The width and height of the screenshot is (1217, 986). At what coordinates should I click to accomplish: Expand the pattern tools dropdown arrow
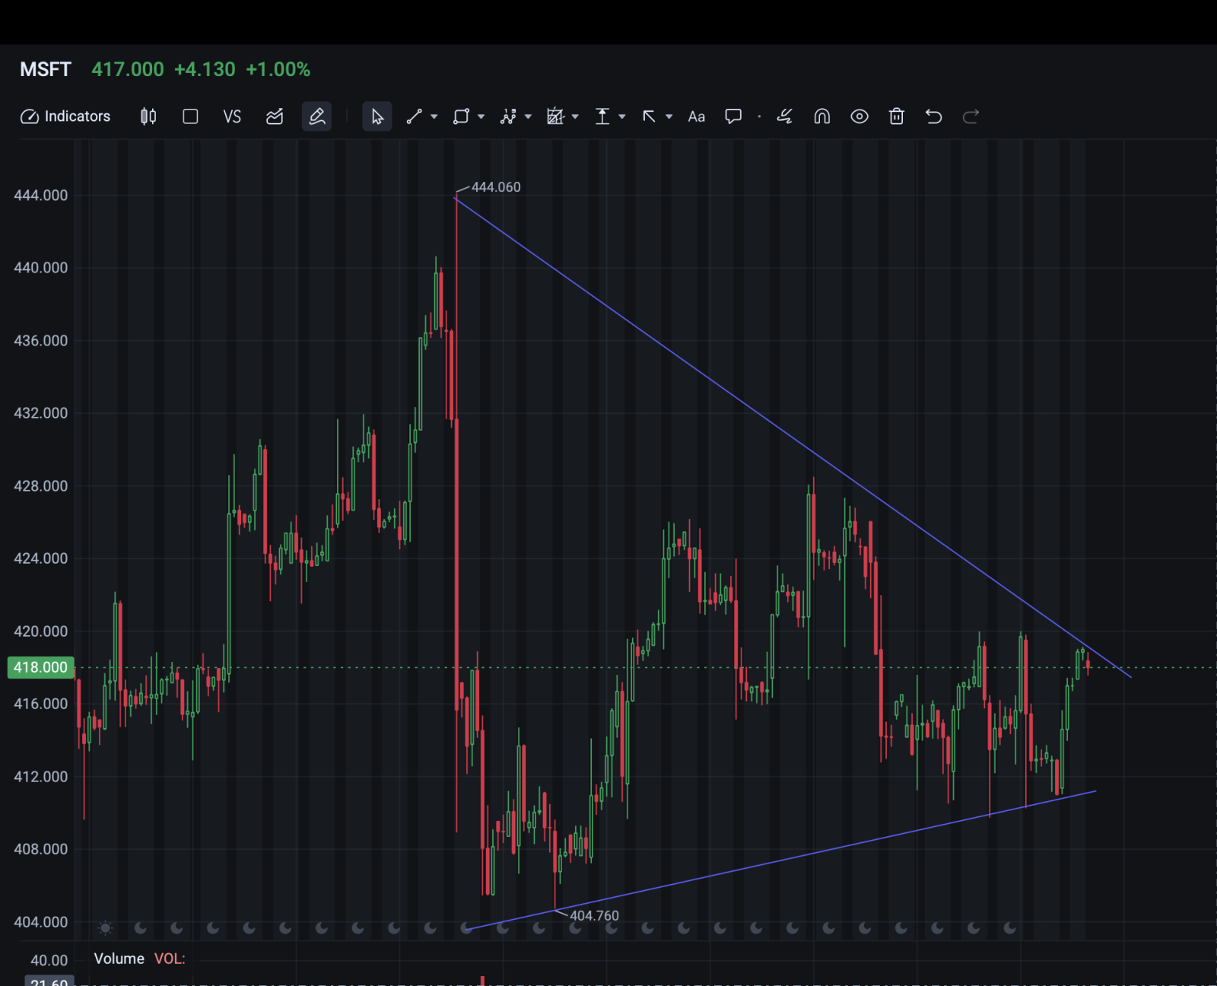[x=528, y=116]
